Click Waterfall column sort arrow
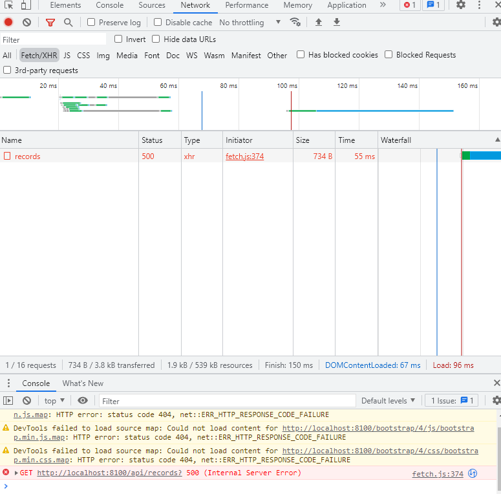 [498, 140]
